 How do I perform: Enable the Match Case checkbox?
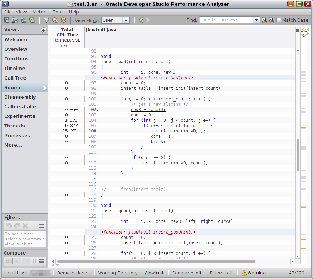click(x=278, y=20)
